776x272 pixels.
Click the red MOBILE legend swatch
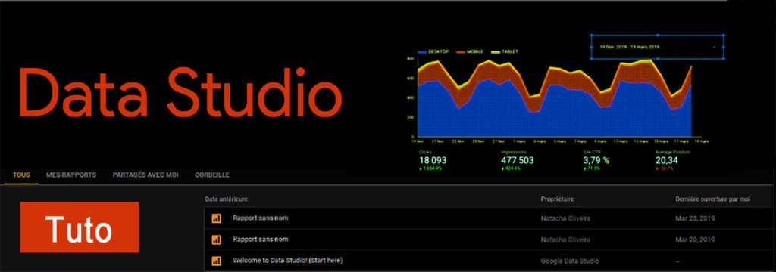(461, 52)
